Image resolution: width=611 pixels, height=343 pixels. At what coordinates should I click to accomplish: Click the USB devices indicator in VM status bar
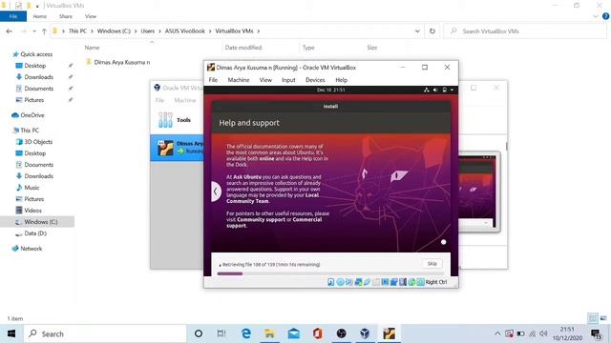(x=367, y=282)
